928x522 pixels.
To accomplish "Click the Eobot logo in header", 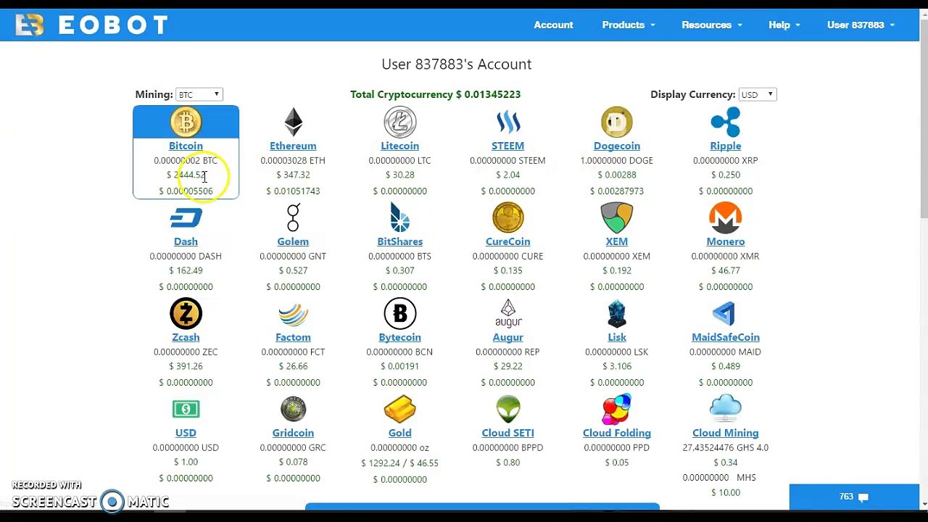I will point(91,25).
